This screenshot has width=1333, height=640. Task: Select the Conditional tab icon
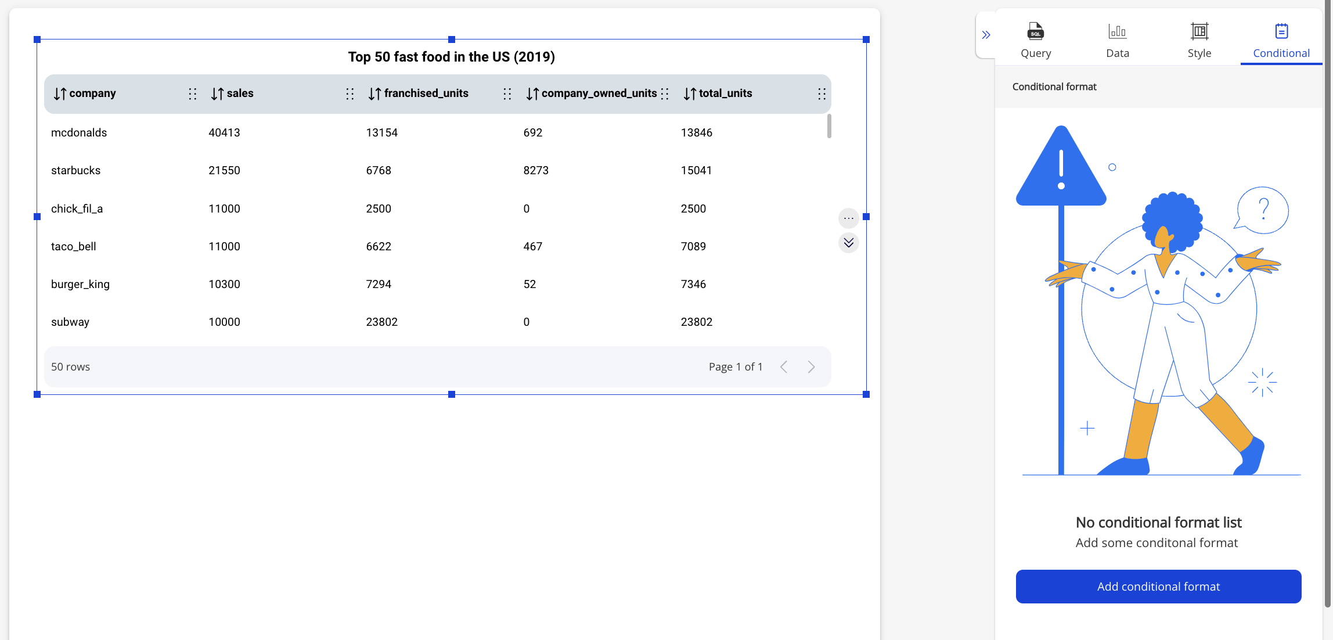point(1281,31)
